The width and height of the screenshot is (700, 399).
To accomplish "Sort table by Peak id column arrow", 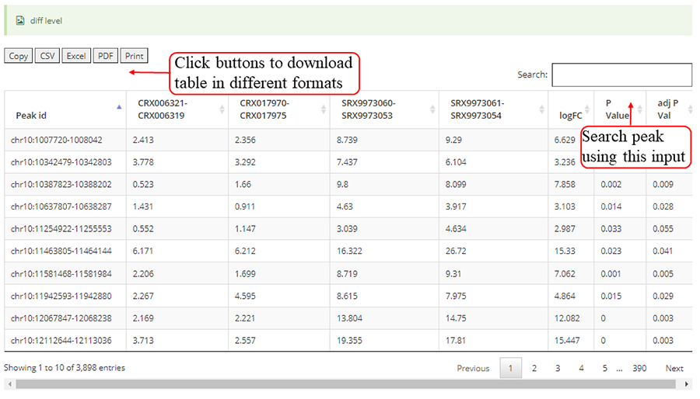I will point(118,109).
